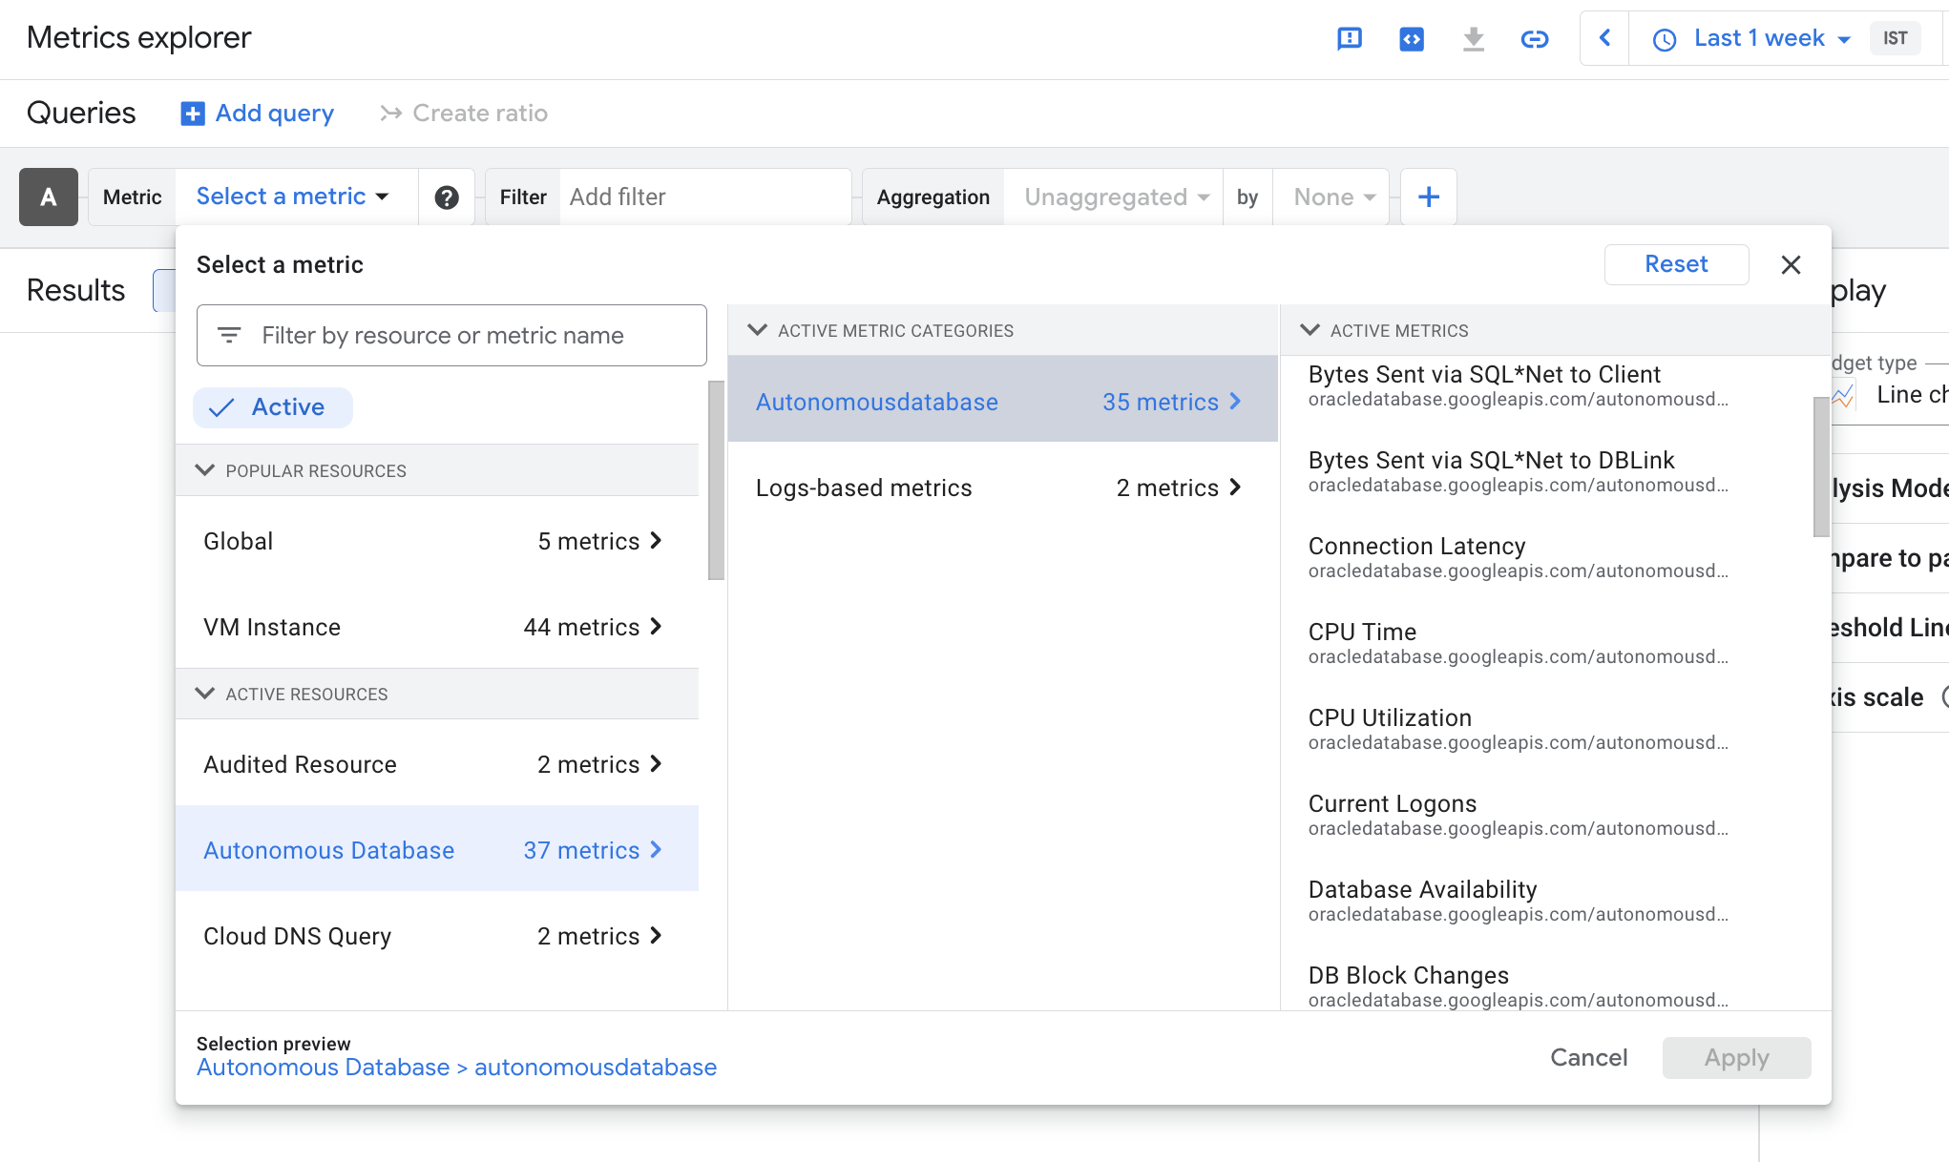
Task: Click the Cancel button
Action: pos(1588,1057)
